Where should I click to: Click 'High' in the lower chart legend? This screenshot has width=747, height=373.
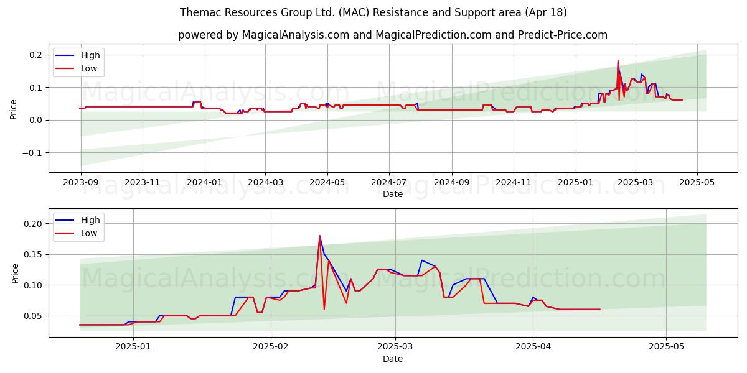click(x=90, y=220)
